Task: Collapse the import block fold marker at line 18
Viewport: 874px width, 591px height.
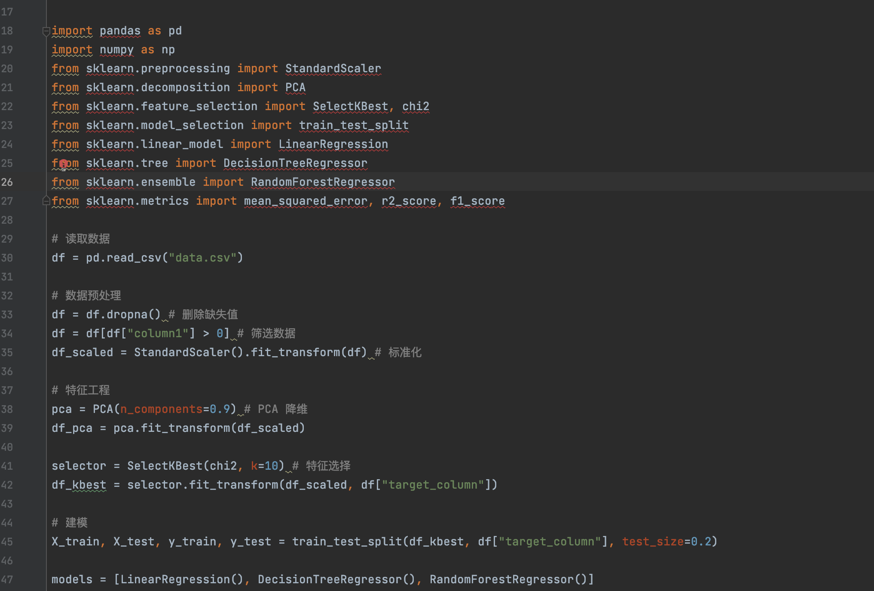Action: pyautogui.click(x=46, y=31)
